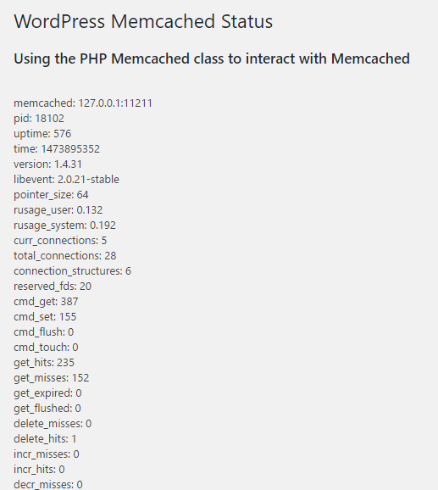This screenshot has height=490, width=438.
Task: Select the version 1.4.31 line
Action: click(x=47, y=164)
